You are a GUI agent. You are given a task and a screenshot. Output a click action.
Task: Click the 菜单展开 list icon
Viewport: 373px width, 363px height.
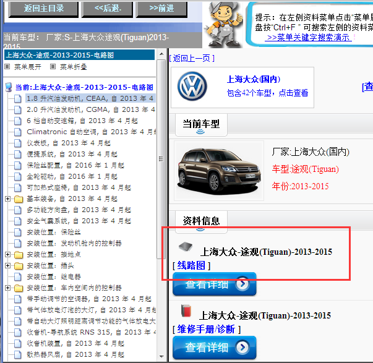coord(7,67)
